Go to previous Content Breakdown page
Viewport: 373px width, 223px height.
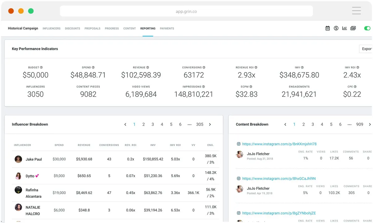tap(285, 125)
